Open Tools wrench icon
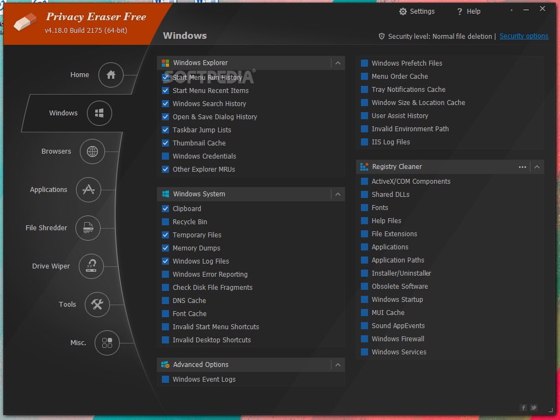This screenshot has height=420, width=560. click(x=97, y=304)
